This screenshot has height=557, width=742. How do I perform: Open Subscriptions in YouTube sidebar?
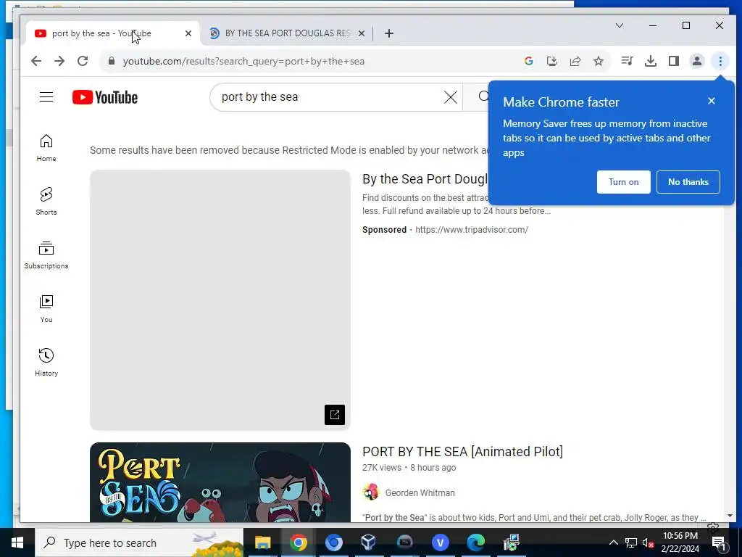pos(46,255)
